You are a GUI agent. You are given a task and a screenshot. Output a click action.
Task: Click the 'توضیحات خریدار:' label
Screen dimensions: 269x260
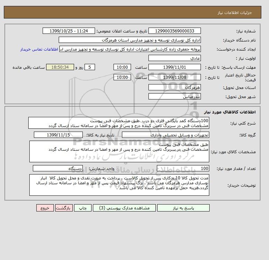(242, 185)
